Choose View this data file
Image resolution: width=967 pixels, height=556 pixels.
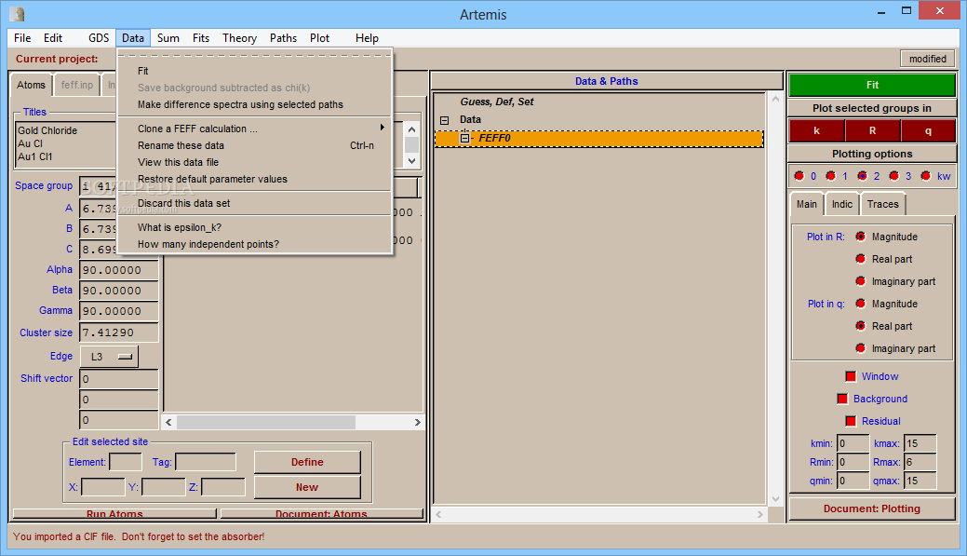[255, 162]
